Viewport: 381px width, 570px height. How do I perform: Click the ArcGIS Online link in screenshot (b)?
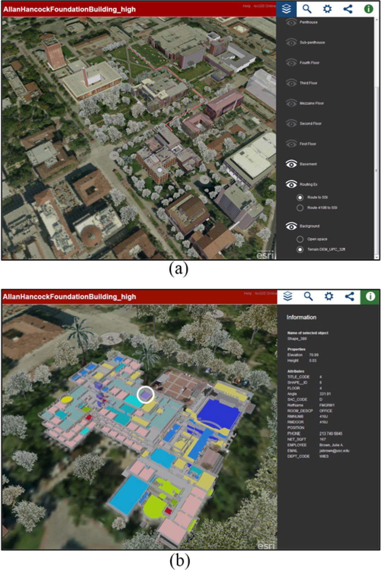coord(266,293)
